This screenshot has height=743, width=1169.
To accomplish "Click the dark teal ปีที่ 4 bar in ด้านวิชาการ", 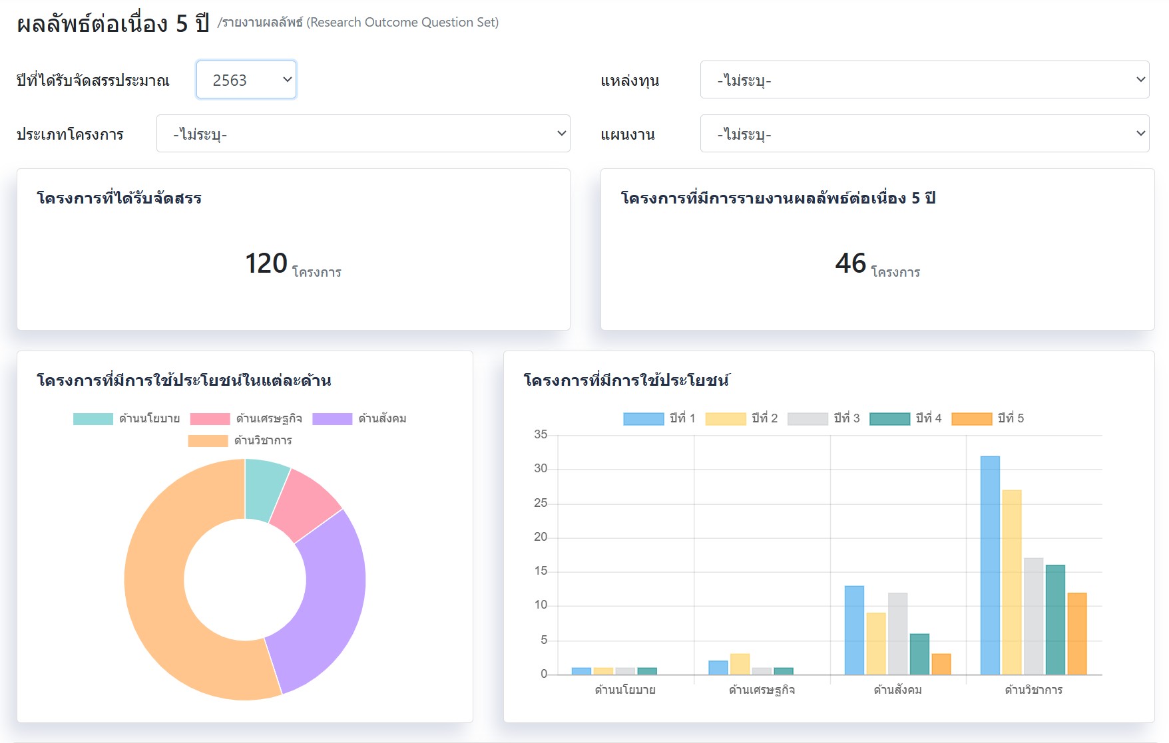I will [1055, 620].
